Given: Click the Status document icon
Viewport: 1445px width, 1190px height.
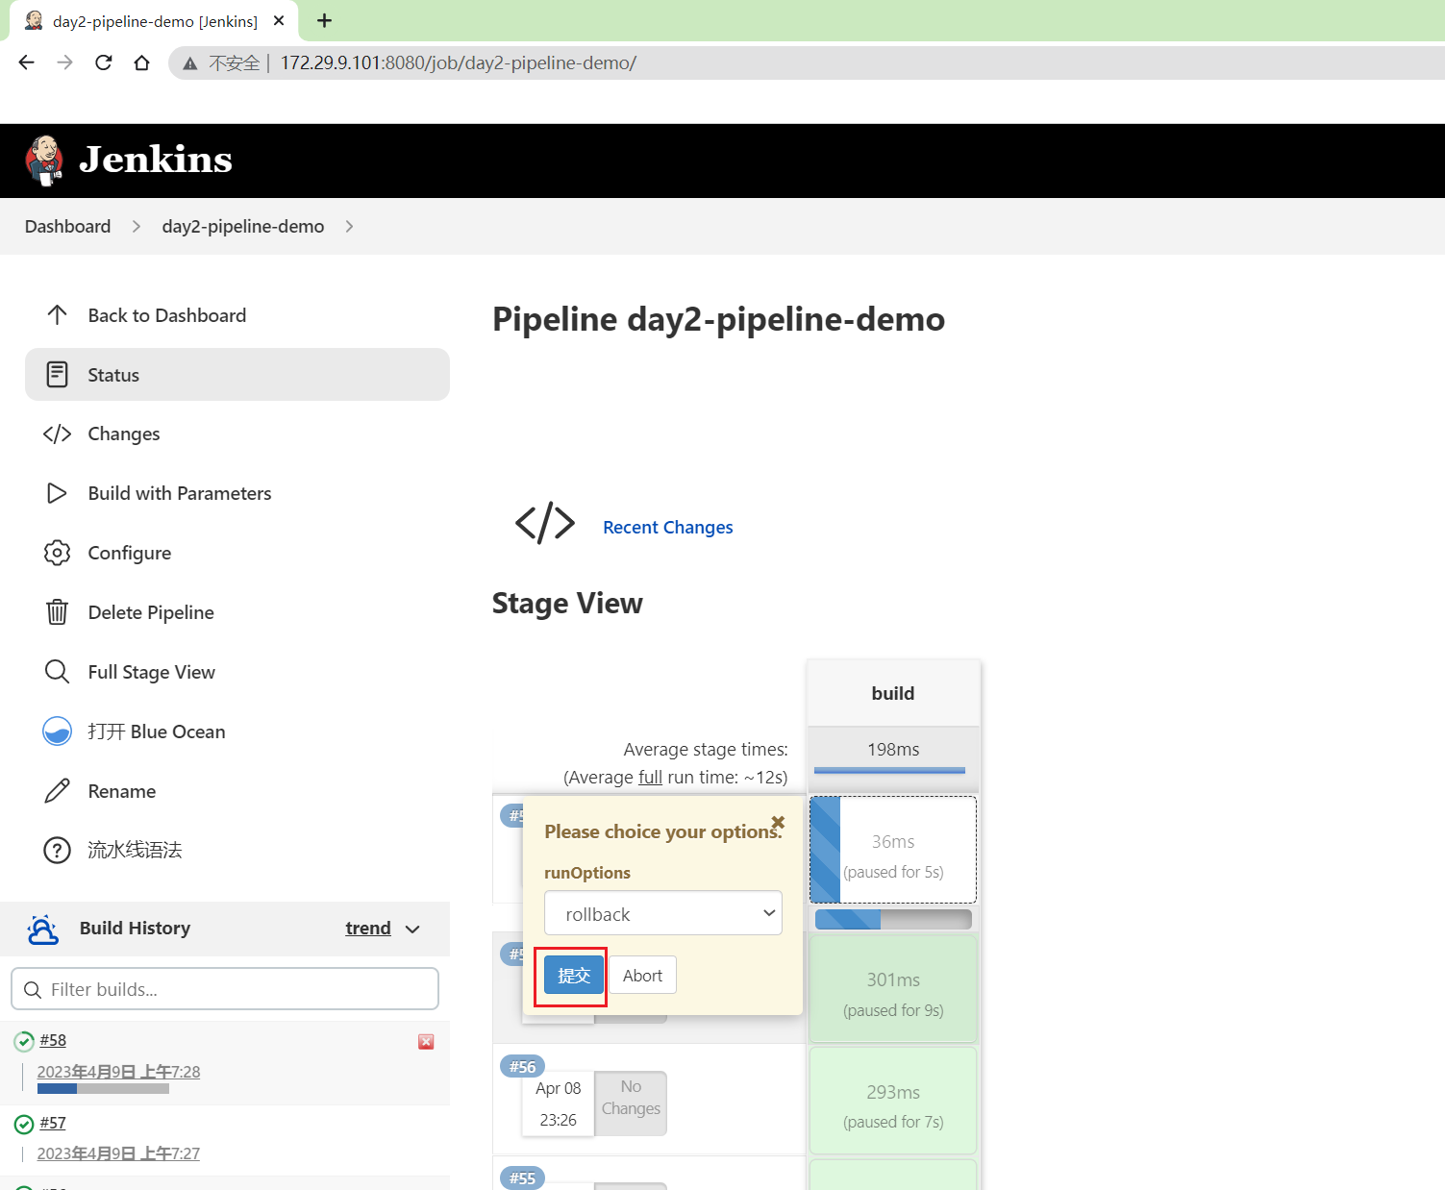Looking at the screenshot, I should click(x=57, y=375).
